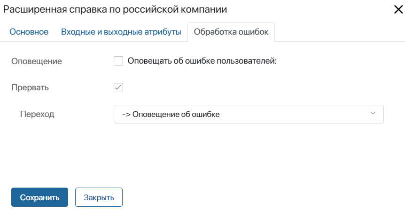Open the Переход dropdown list
405x211 pixels.
click(249, 114)
